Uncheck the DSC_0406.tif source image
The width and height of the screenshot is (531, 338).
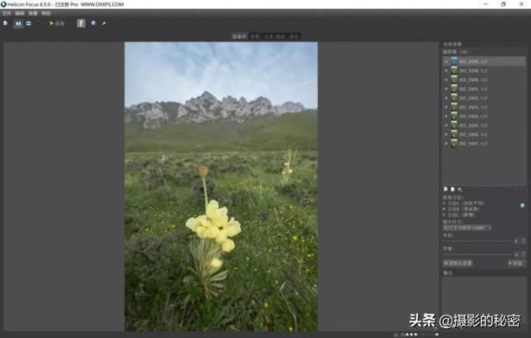(x=446, y=135)
